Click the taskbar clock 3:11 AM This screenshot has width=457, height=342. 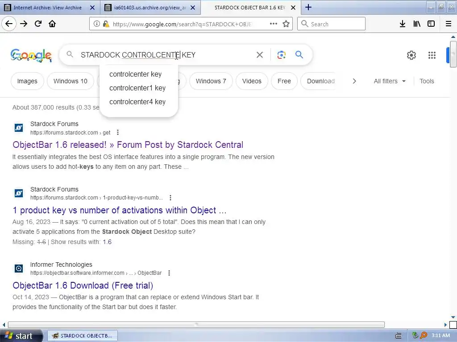point(440,335)
